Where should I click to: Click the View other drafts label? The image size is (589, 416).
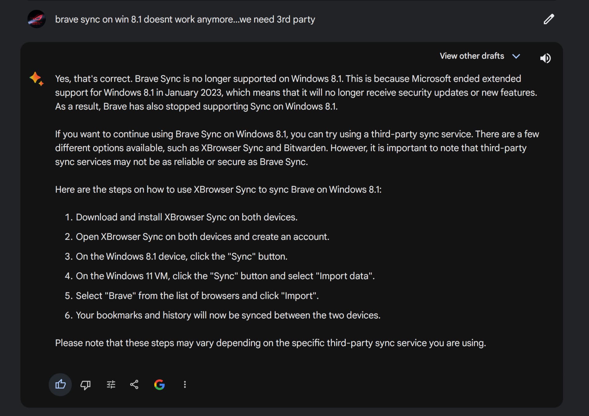[x=472, y=56]
